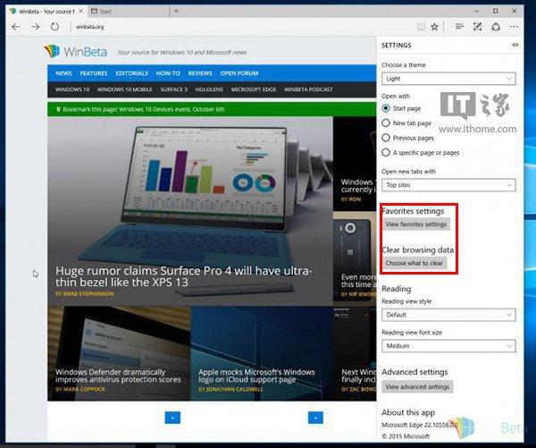Open Windows Defender antivirus article

pyautogui.click(x=118, y=376)
